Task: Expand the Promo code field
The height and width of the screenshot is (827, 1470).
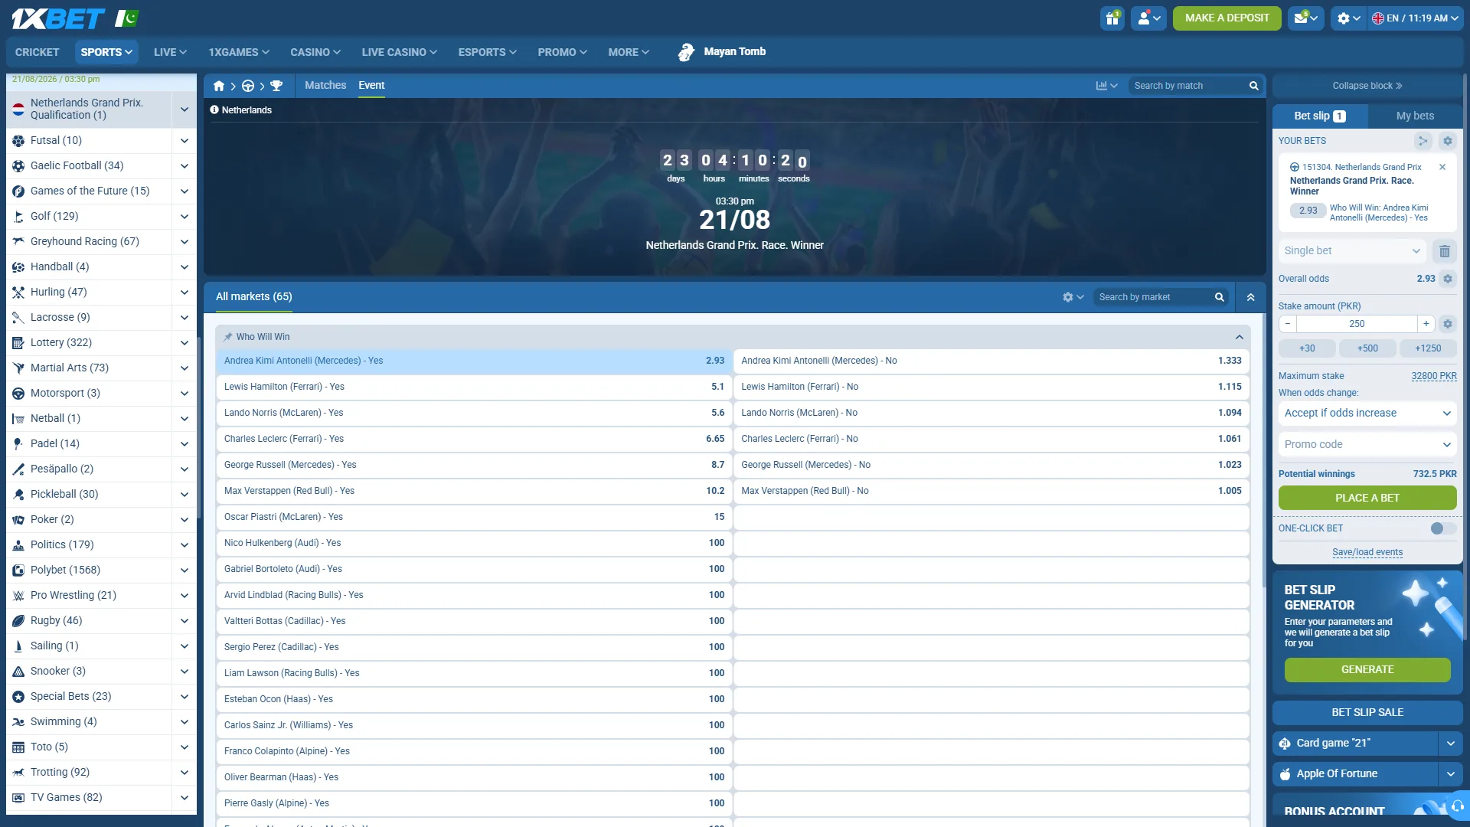Action: pyautogui.click(x=1367, y=445)
